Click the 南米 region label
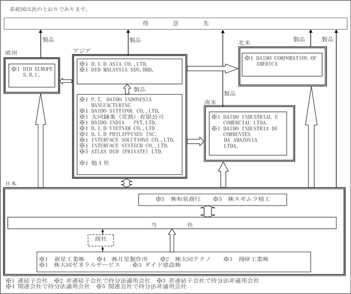Screen dimensions: 351x294 click(210, 102)
